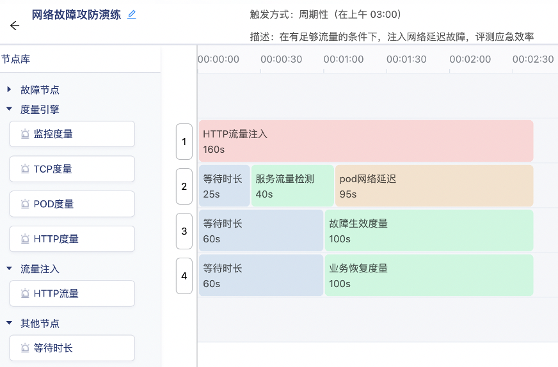The image size is (558, 367).
Task: Click the back arrow icon
Action: pos(15,26)
